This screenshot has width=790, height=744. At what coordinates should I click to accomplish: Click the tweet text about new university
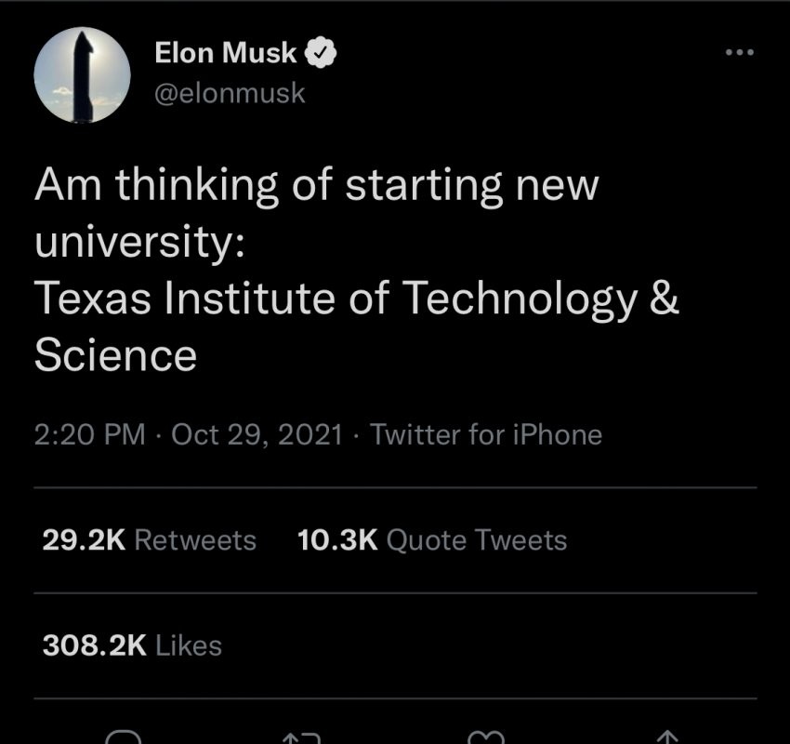click(316, 186)
